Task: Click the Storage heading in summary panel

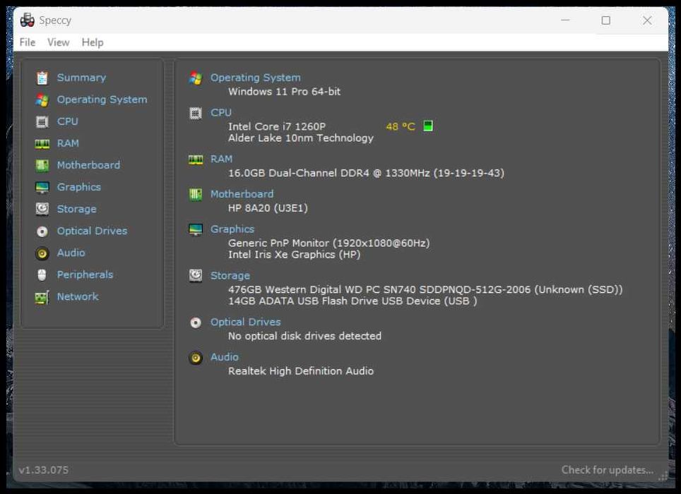Action: pyautogui.click(x=230, y=275)
